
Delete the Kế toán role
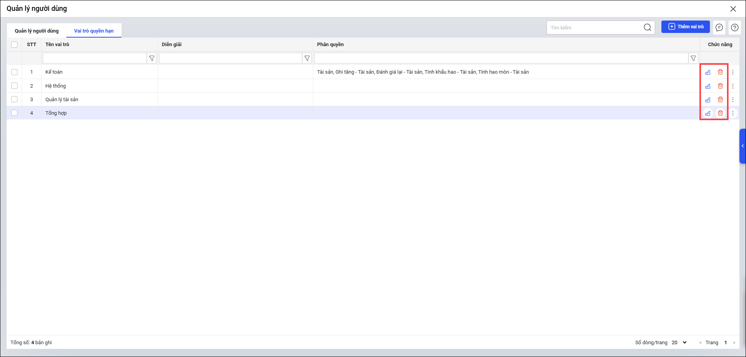pos(720,72)
